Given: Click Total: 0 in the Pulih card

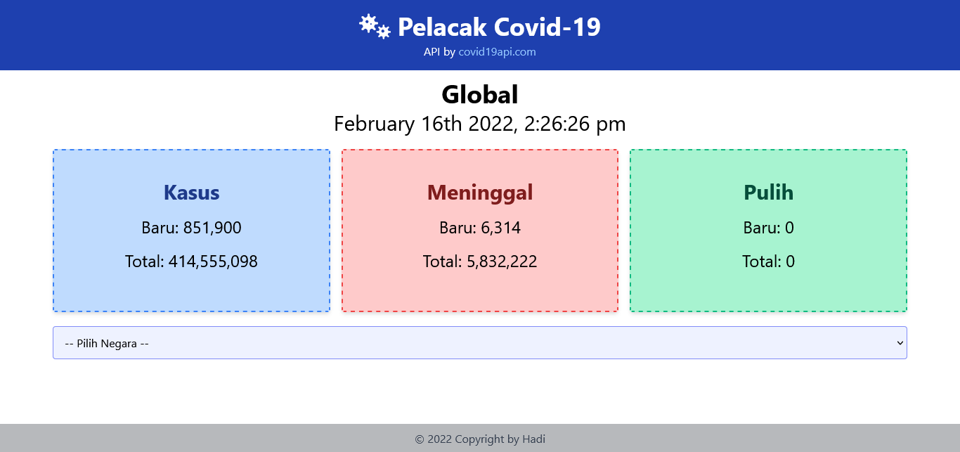Looking at the screenshot, I should point(768,261).
